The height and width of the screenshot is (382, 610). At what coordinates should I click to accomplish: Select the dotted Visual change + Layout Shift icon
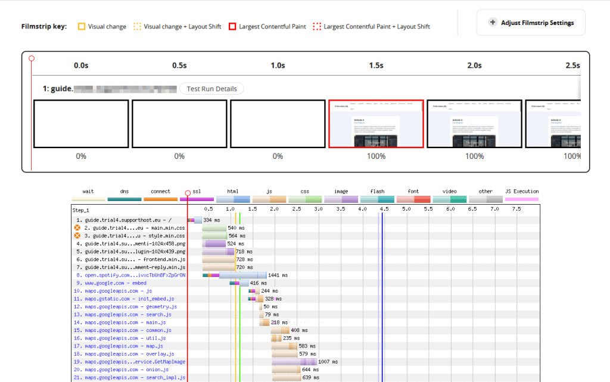click(137, 26)
